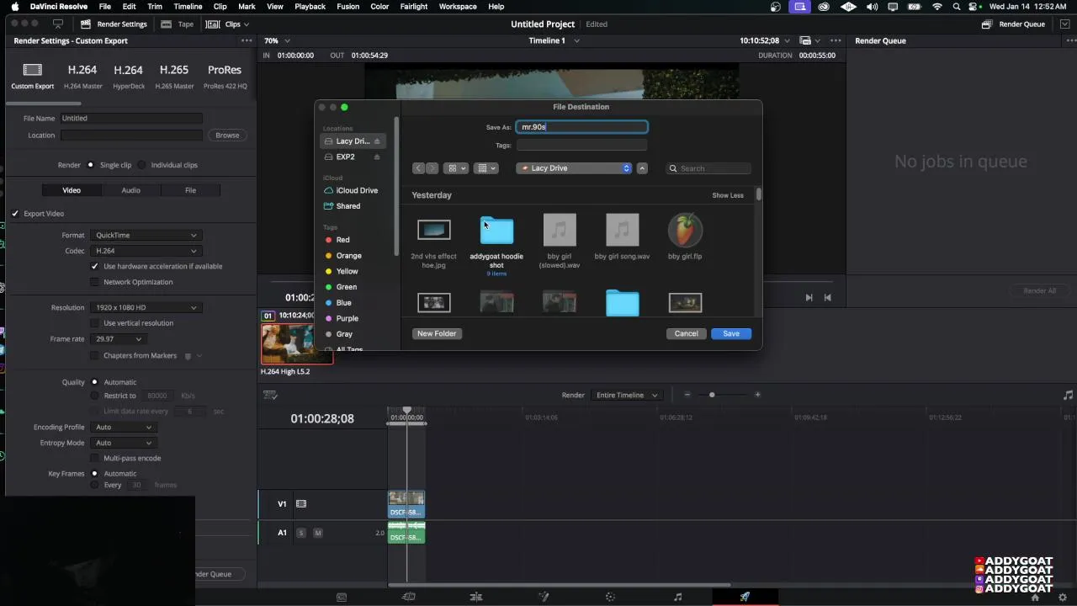Open the bby girl.flp file icon
This screenshot has height=606, width=1077.
pos(685,230)
